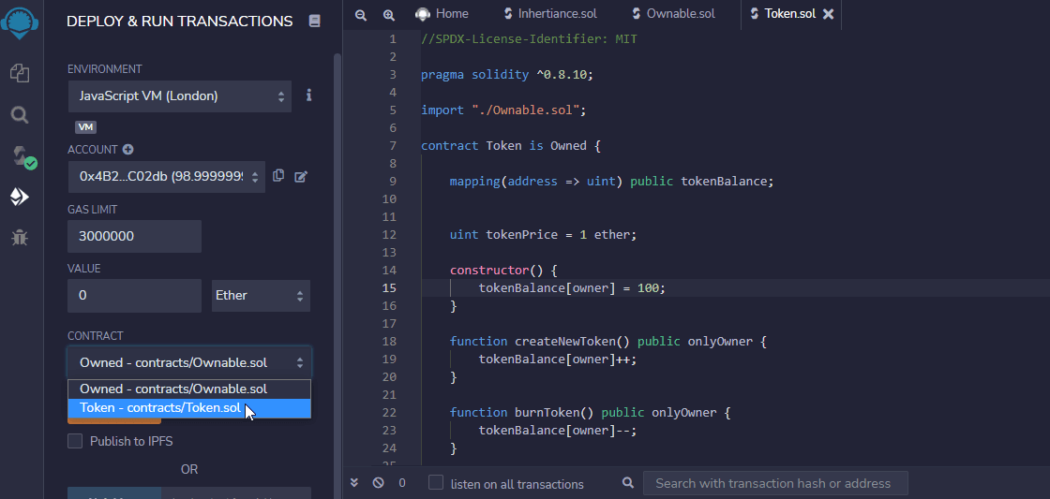Viewport: 1050px width, 499px height.
Task: Click the constructor() line
Action: (502, 271)
